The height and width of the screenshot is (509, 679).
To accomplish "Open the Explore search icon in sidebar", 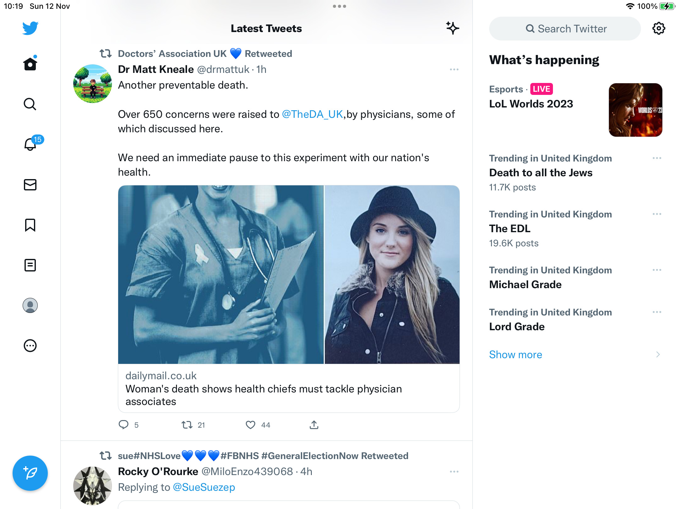I will pyautogui.click(x=30, y=104).
